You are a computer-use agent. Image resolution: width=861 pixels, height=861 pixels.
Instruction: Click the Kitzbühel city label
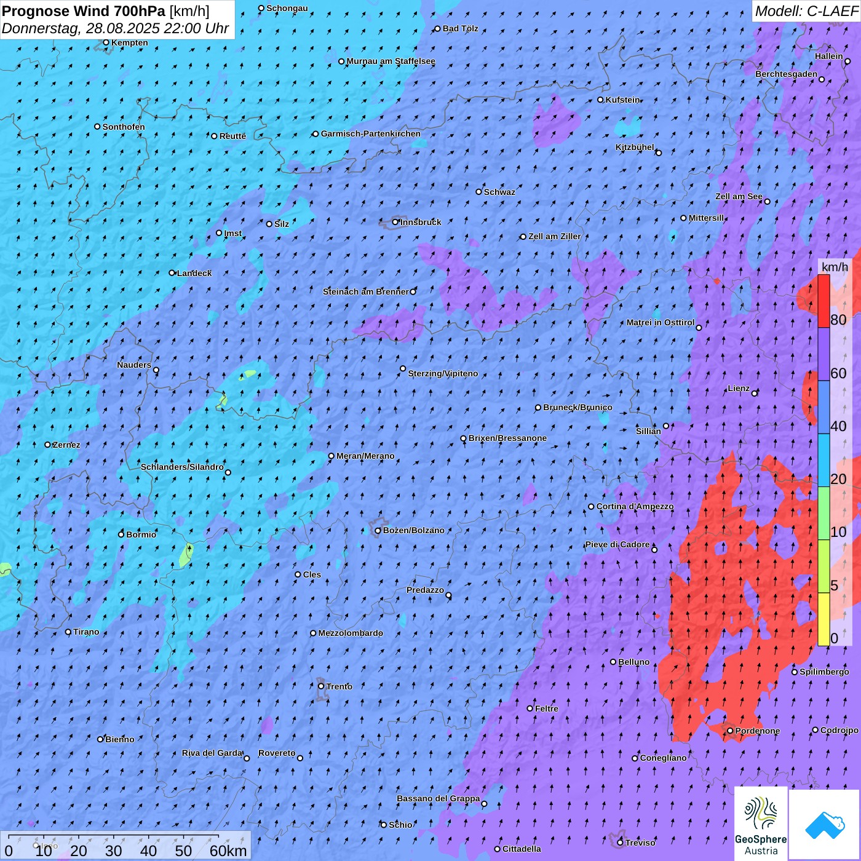(x=635, y=147)
